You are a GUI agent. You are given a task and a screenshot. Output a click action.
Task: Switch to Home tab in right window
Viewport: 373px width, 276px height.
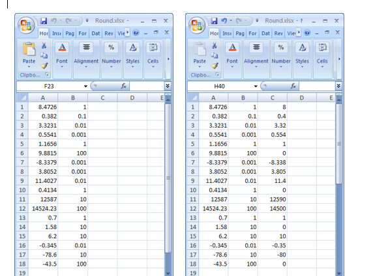[214, 33]
